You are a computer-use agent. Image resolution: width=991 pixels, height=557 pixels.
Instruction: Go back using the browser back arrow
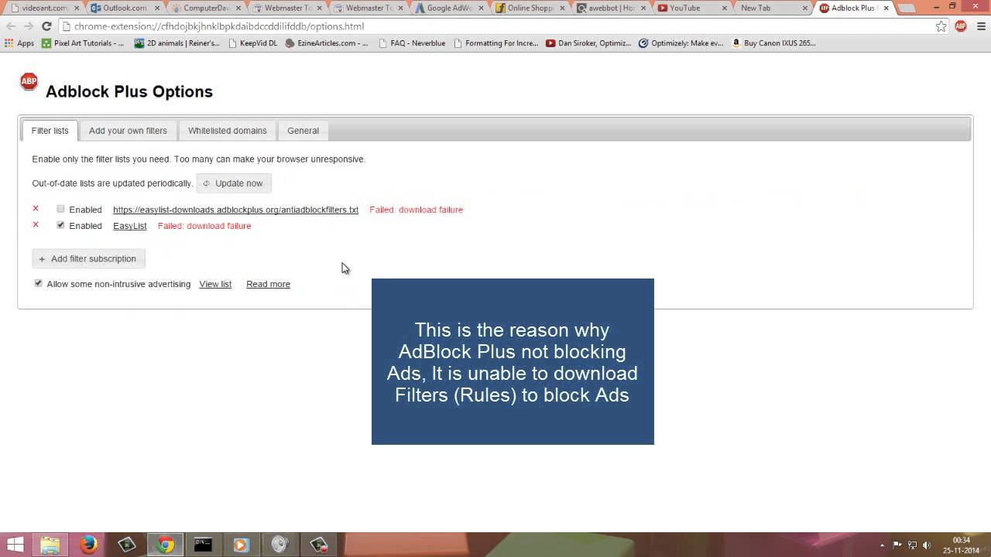(x=11, y=26)
